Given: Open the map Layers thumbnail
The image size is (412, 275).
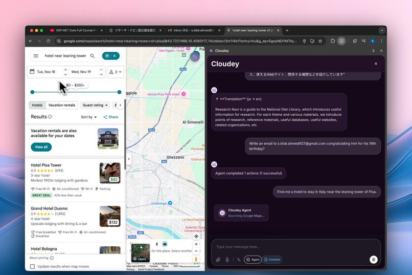Looking at the screenshot, I should click(141, 252).
